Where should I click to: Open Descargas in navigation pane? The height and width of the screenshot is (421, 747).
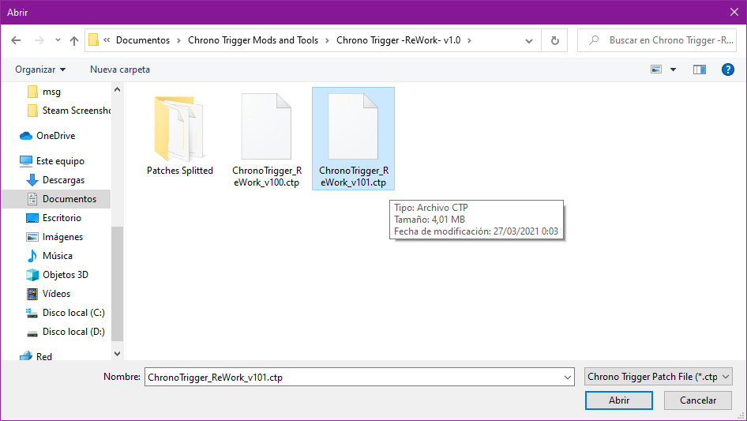54,180
